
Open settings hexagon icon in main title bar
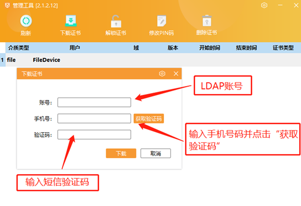264,5
